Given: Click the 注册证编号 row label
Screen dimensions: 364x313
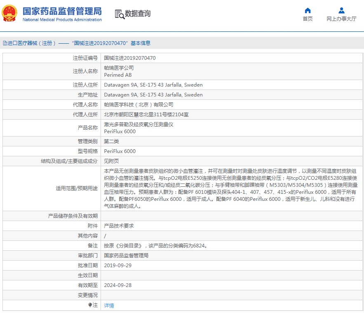Looking at the screenshot, I should point(85,58).
